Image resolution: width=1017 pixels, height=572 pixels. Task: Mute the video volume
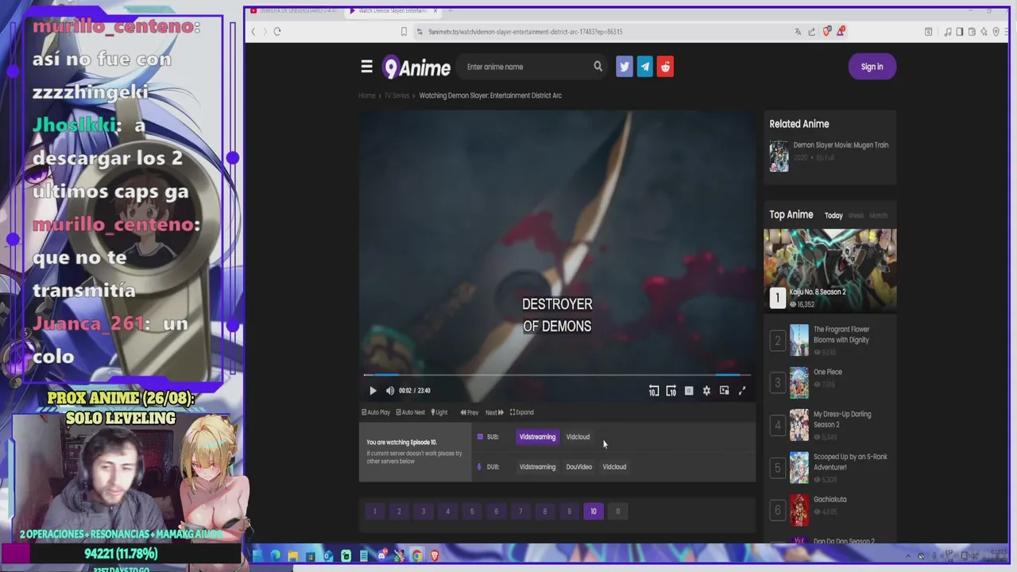click(390, 390)
